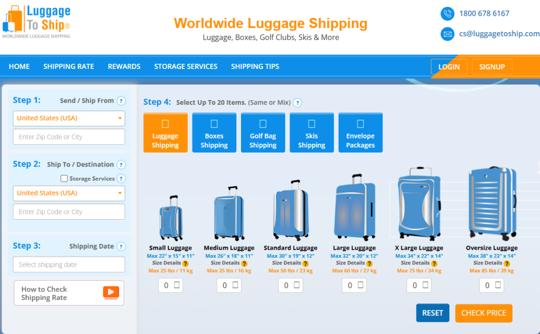Click the Luggage To Ship logo
Screen dimensions: 540x334
point(36,21)
